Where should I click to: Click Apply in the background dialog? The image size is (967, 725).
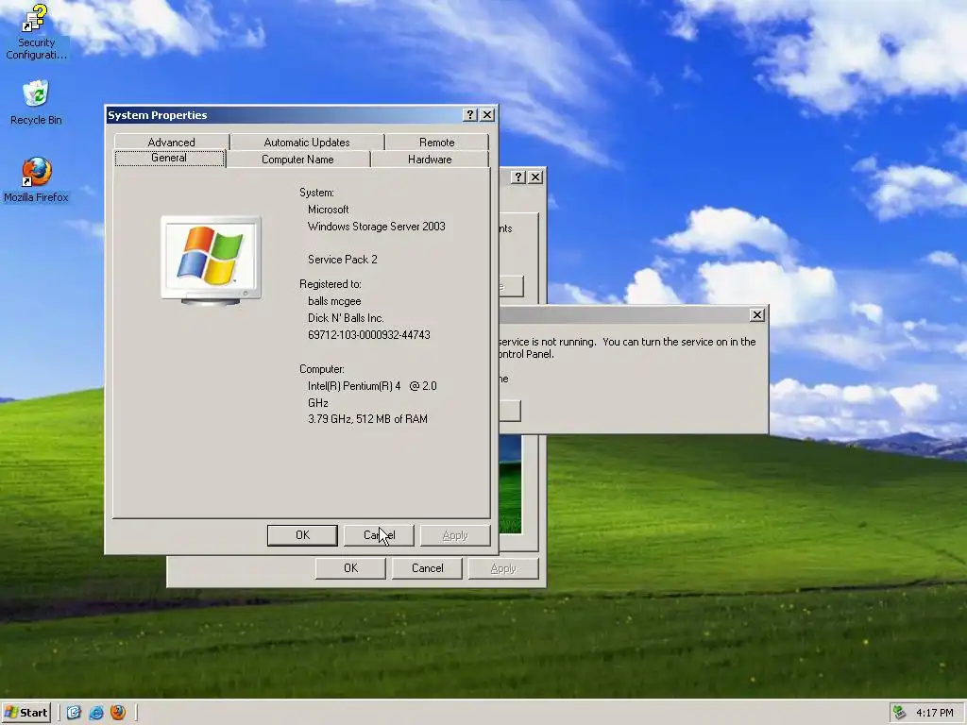[503, 568]
